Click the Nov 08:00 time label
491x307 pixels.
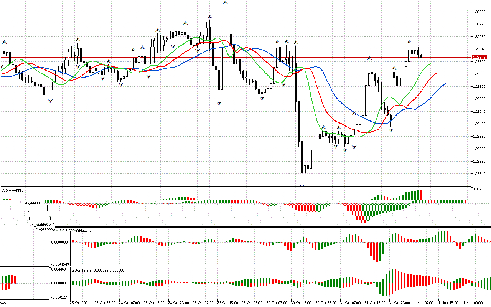point(8,303)
